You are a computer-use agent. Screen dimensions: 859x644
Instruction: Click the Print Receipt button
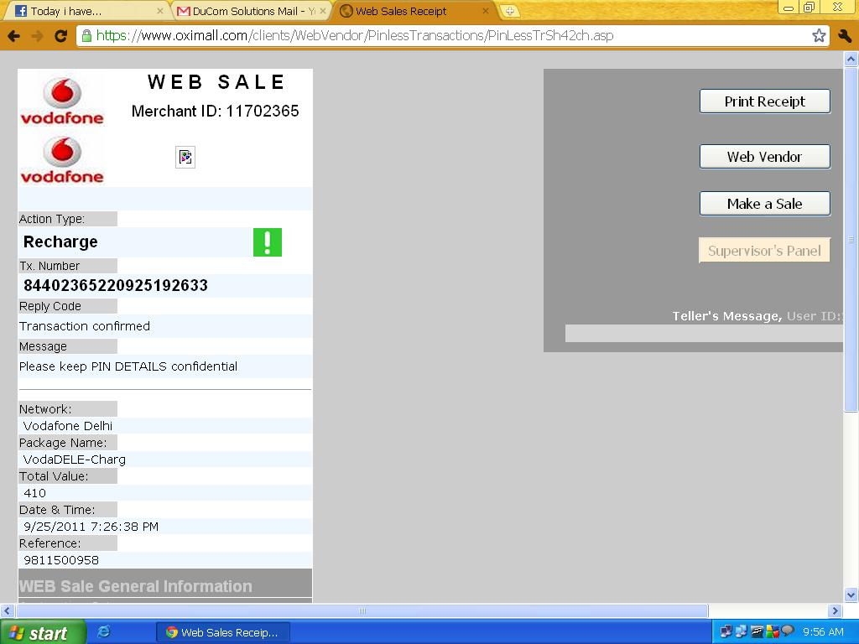pos(765,101)
